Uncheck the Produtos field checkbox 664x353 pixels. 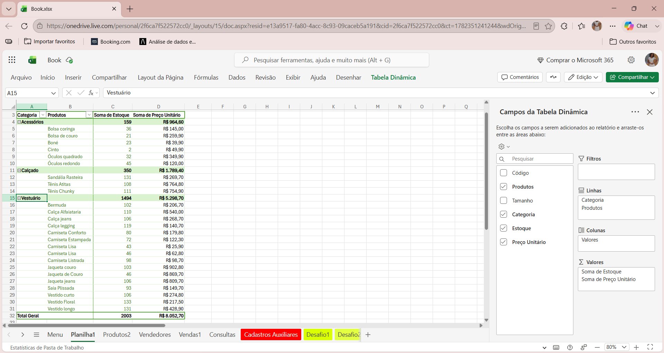pos(504,187)
